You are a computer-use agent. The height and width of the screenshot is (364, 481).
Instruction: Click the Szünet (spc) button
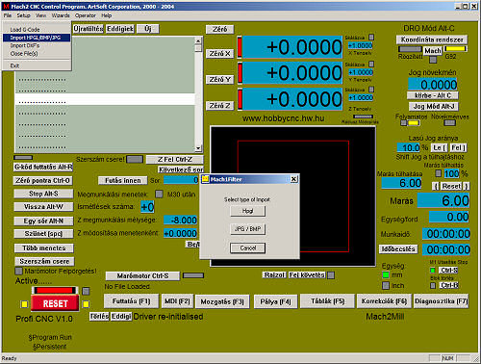(43, 234)
